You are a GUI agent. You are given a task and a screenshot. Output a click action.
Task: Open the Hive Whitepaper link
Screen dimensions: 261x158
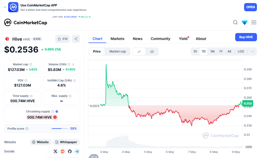click(66, 142)
